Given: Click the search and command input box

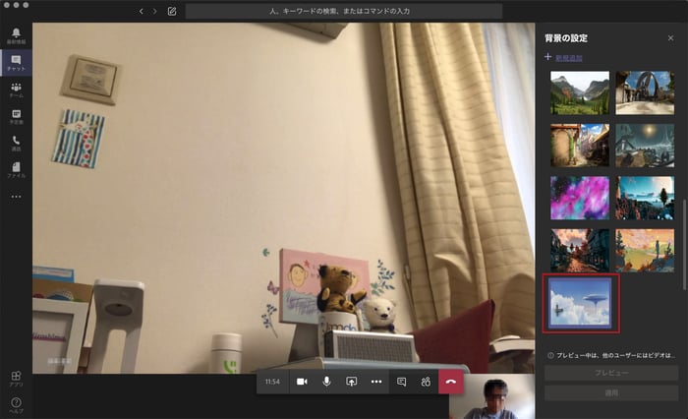Looking at the screenshot, I should point(344,11).
